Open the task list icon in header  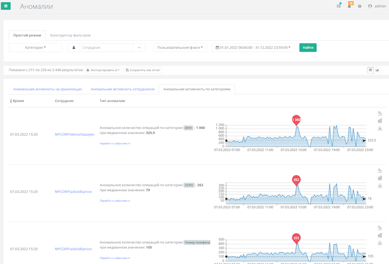339,6
